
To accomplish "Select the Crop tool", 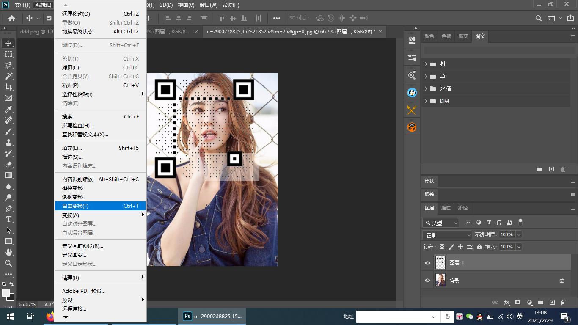I will pos(8,87).
